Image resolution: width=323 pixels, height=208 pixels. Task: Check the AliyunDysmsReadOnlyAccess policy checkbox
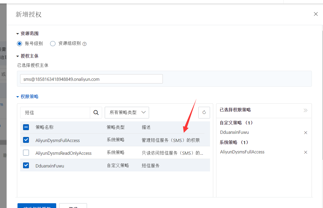(26, 153)
